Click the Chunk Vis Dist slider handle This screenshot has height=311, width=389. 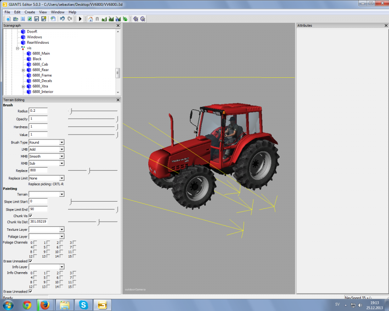(x=99, y=222)
